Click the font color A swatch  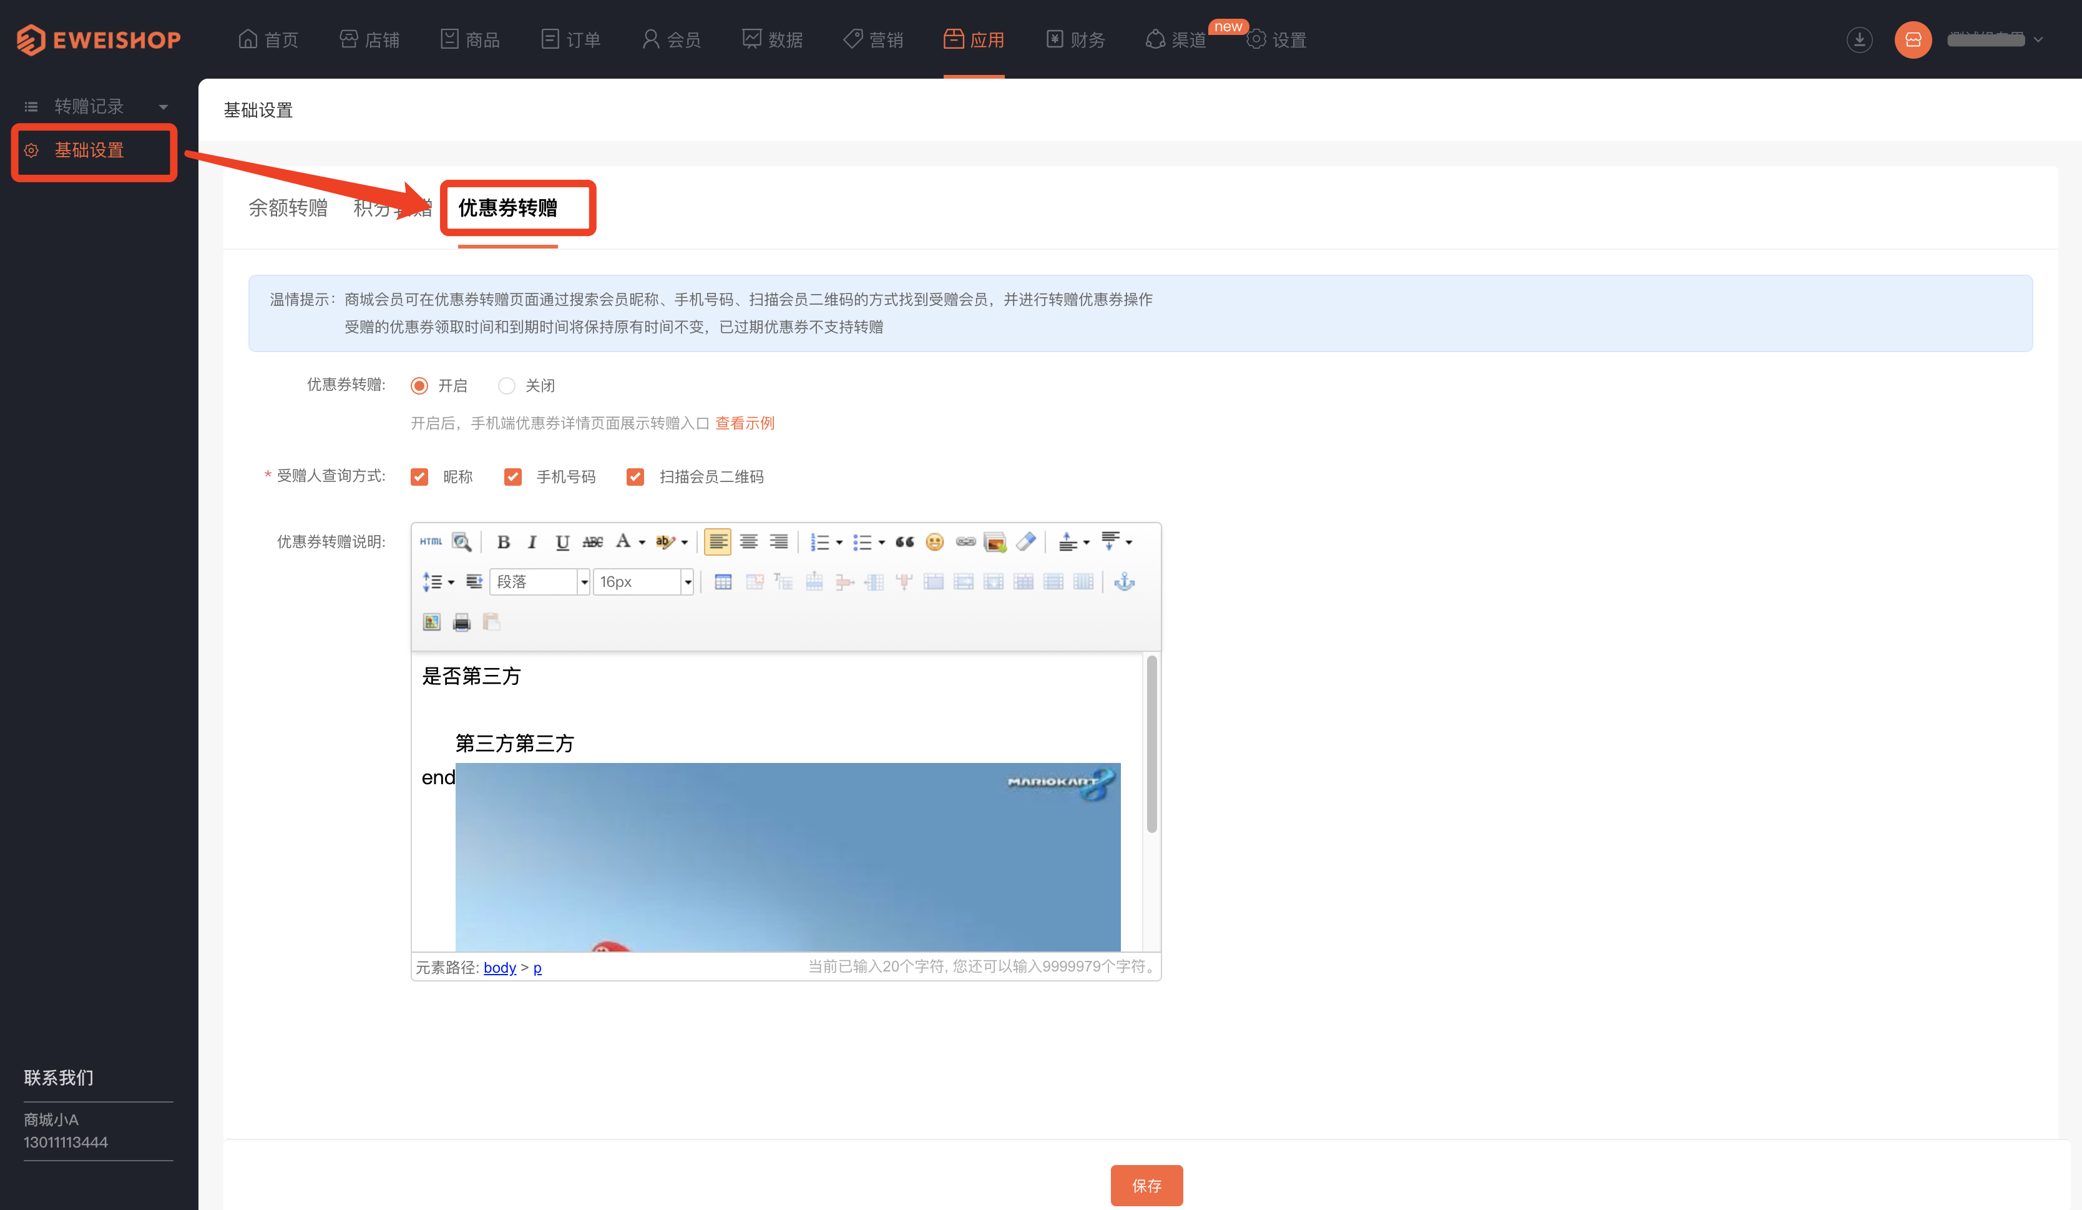623,542
